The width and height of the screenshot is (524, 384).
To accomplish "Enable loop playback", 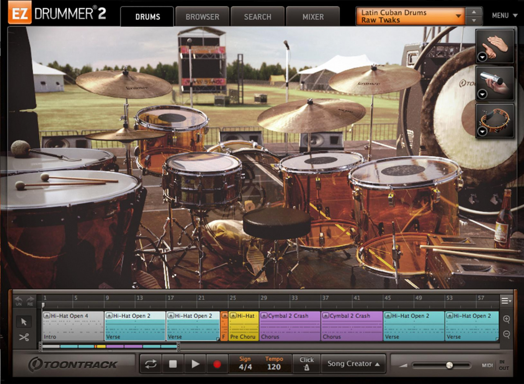I will pos(150,364).
